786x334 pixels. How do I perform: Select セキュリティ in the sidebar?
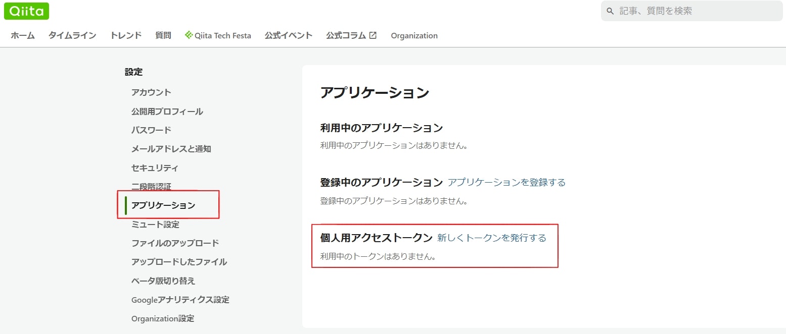155,168
